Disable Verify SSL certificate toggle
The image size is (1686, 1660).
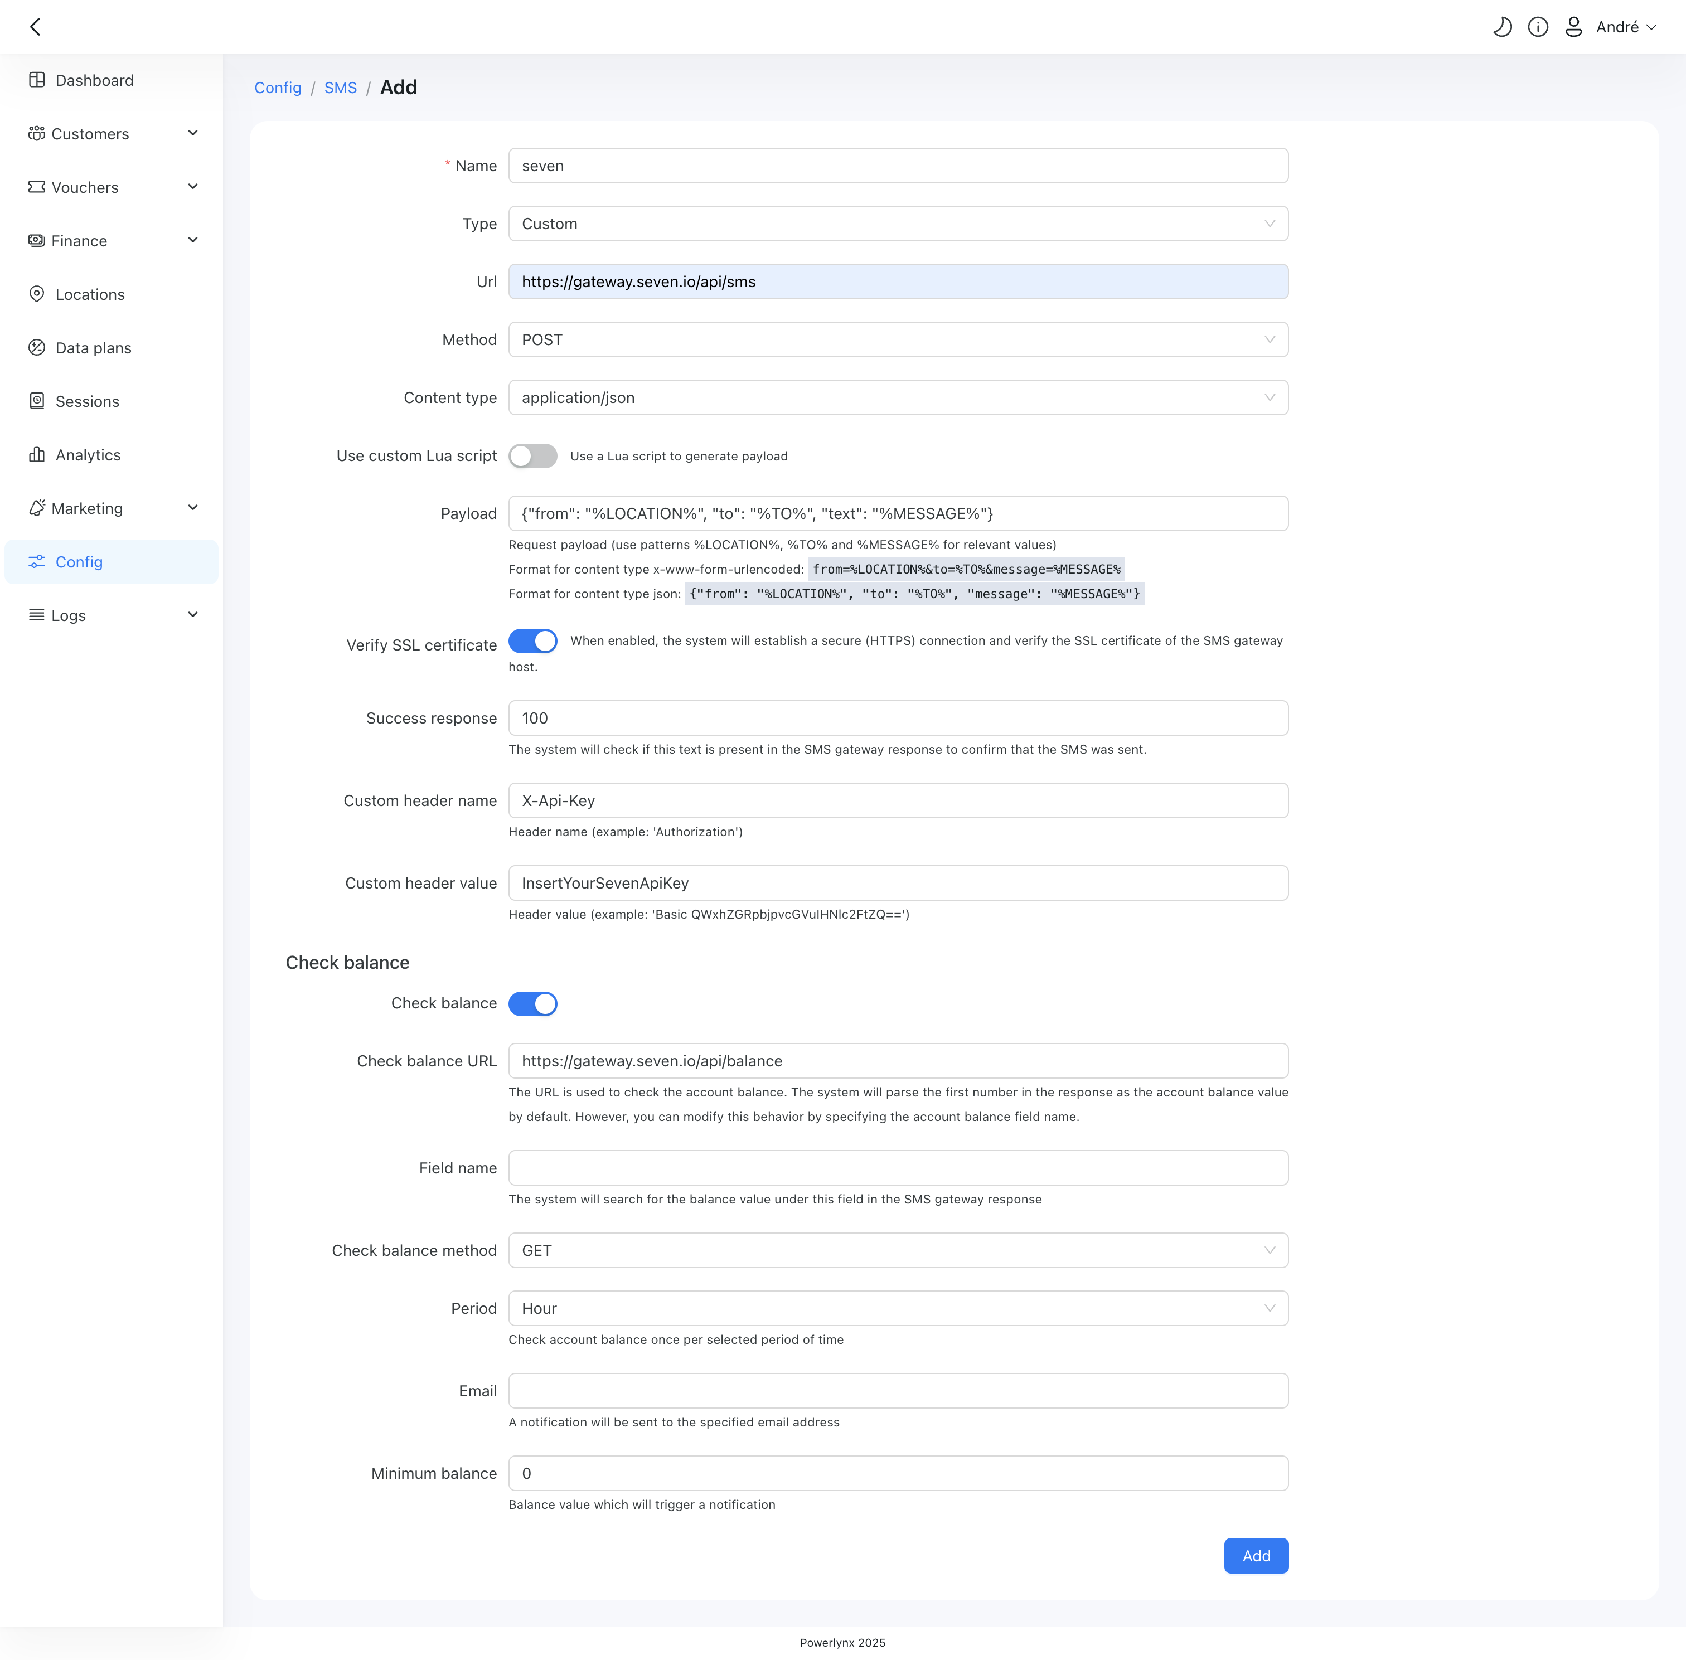pos(532,641)
